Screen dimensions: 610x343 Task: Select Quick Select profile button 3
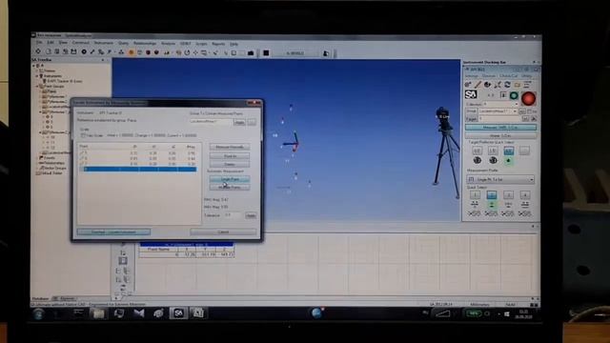click(508, 195)
